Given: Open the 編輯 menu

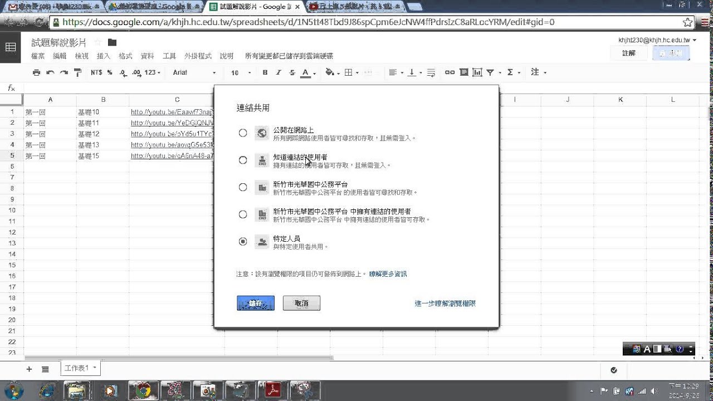Looking at the screenshot, I should [60, 56].
